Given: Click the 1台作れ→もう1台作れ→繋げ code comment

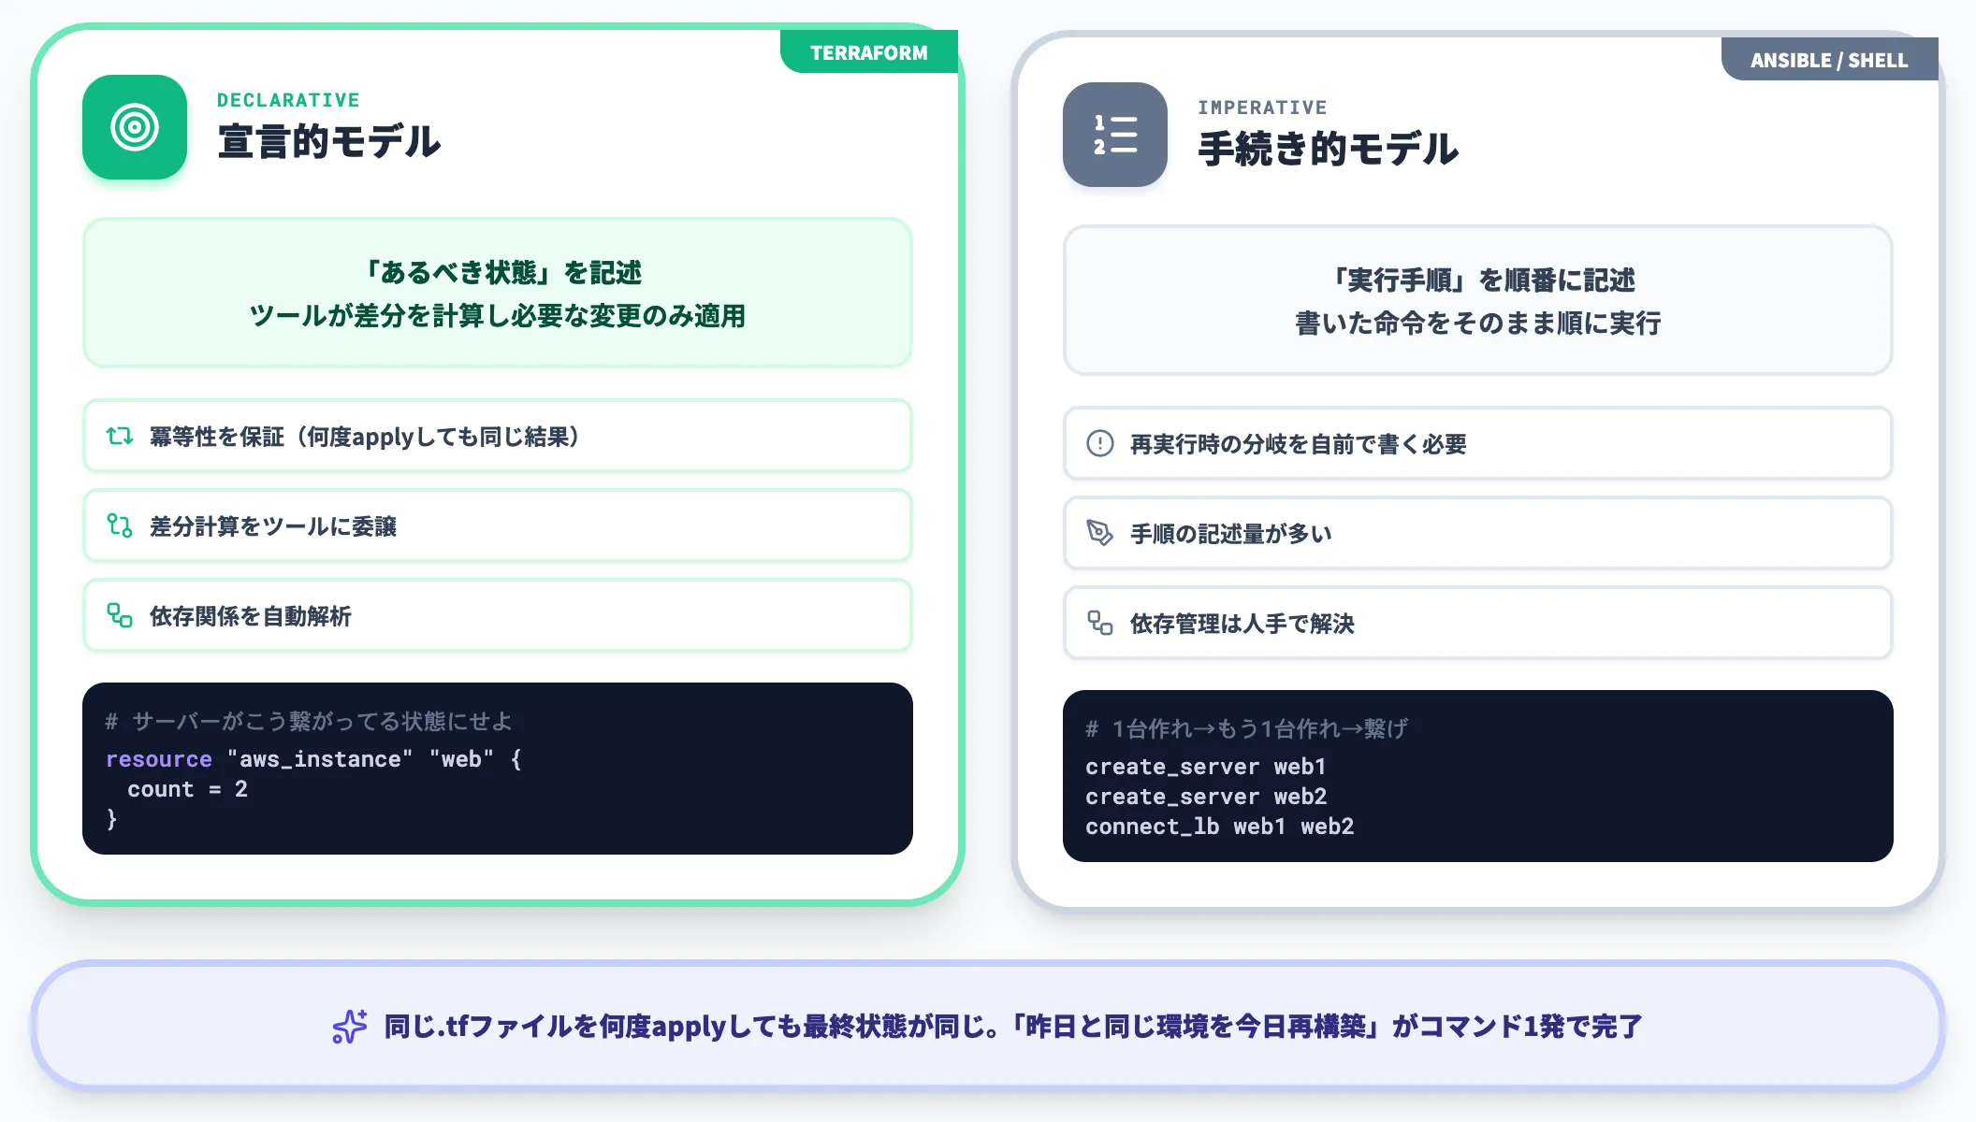Looking at the screenshot, I should click(x=1246, y=728).
